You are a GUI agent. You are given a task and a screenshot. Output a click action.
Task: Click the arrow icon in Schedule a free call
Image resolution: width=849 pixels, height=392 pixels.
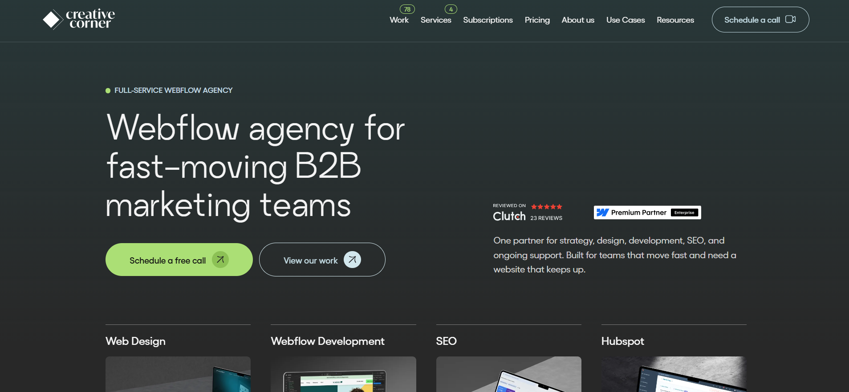coord(220,260)
